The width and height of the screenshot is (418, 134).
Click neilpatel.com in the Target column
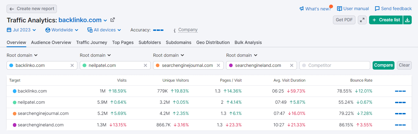31,102
